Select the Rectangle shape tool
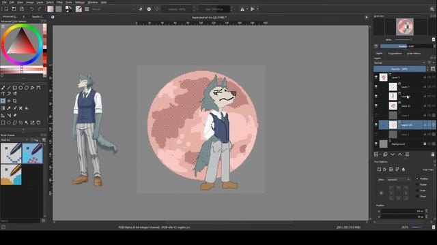 (15, 88)
